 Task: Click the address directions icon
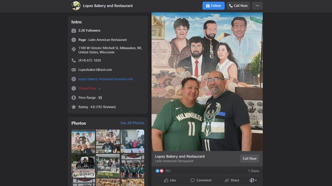pyautogui.click(x=73, y=49)
